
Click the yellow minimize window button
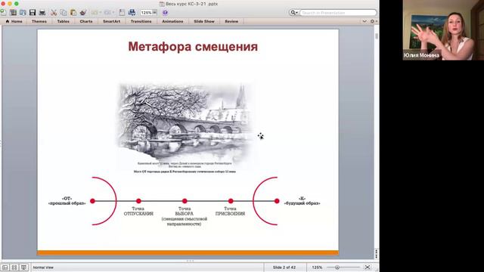(10, 4)
